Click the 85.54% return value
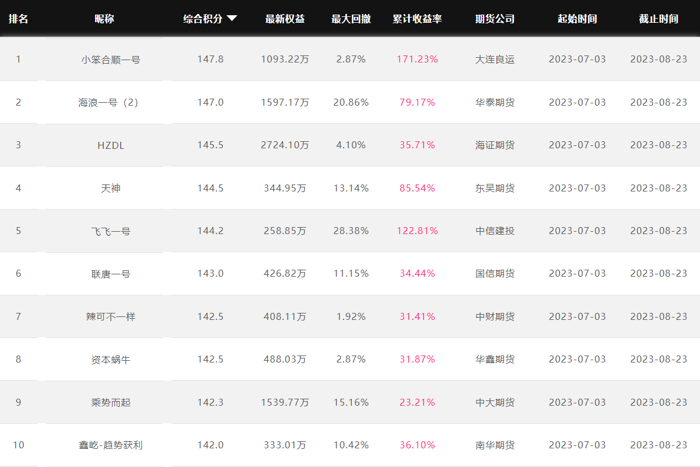Viewport: 700px width, 467px height. coord(417,188)
